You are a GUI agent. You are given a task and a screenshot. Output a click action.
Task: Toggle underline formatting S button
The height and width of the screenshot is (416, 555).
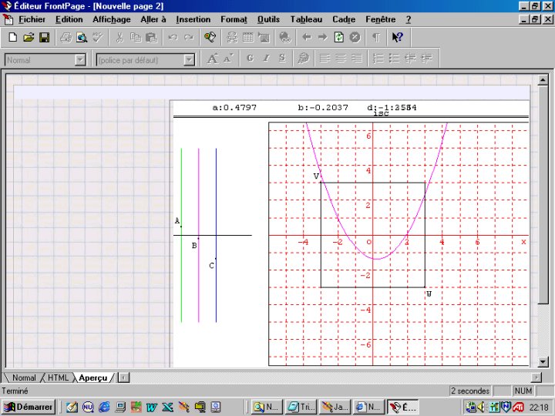click(x=282, y=59)
